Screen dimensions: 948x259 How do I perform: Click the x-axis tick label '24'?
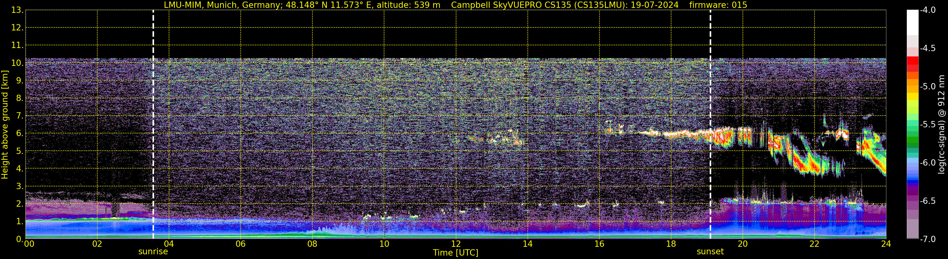(x=886, y=244)
